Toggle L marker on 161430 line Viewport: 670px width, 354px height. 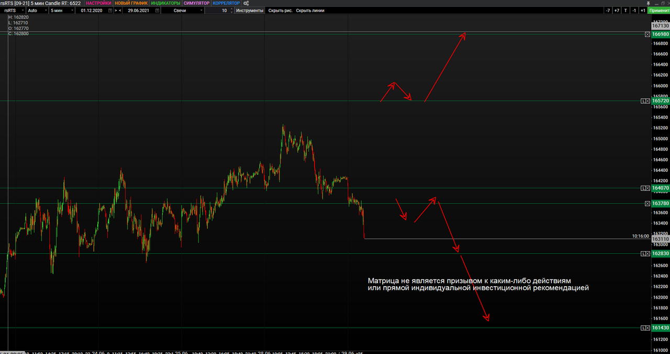(x=643, y=327)
